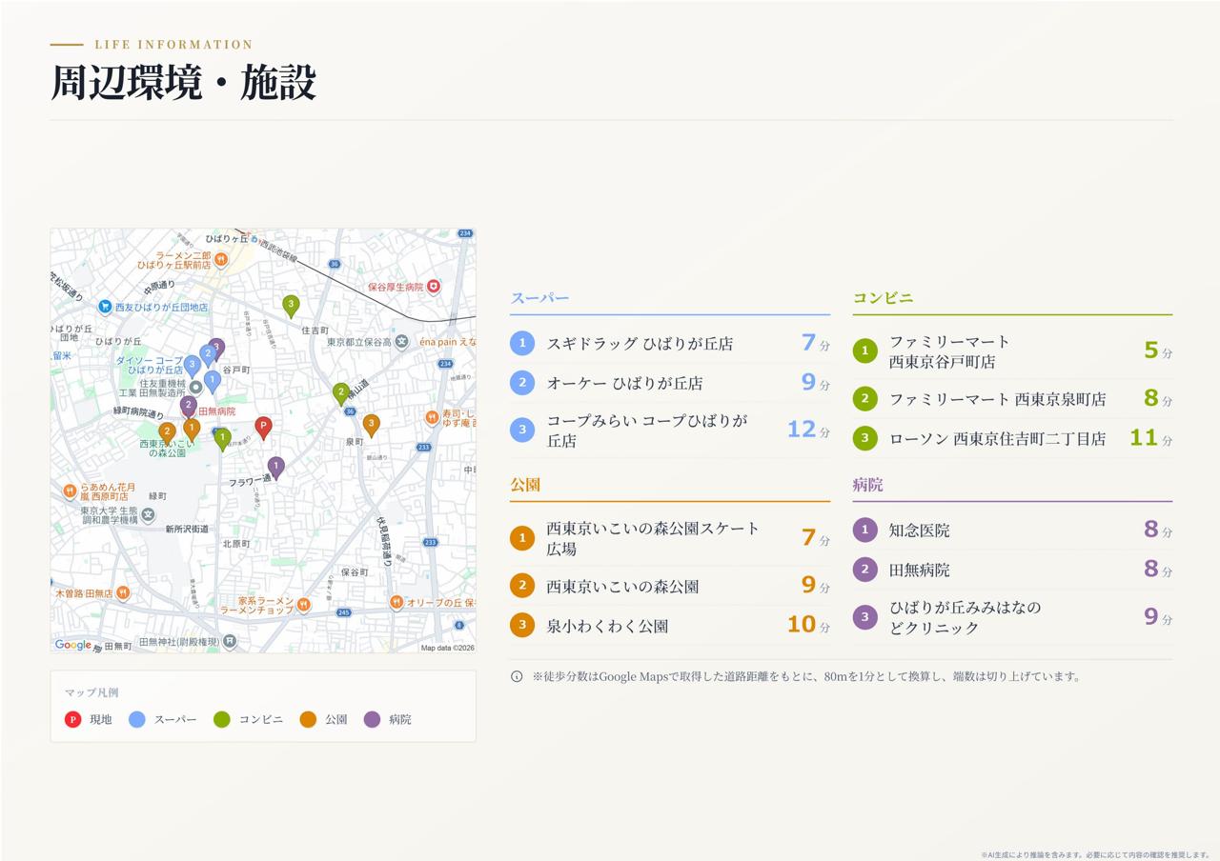The width and height of the screenshot is (1220, 861).
Task: Select blue supermarket pin 2 on the map
Action: (209, 354)
